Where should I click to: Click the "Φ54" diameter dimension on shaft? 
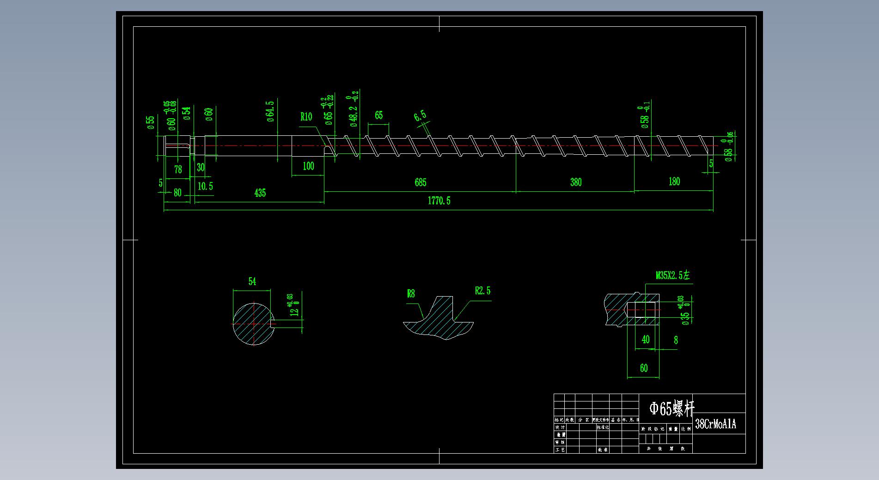[x=186, y=114]
